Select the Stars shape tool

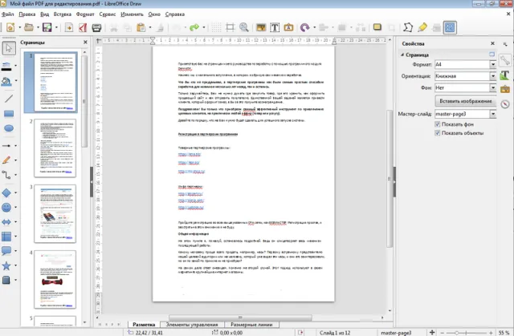click(x=6, y=265)
